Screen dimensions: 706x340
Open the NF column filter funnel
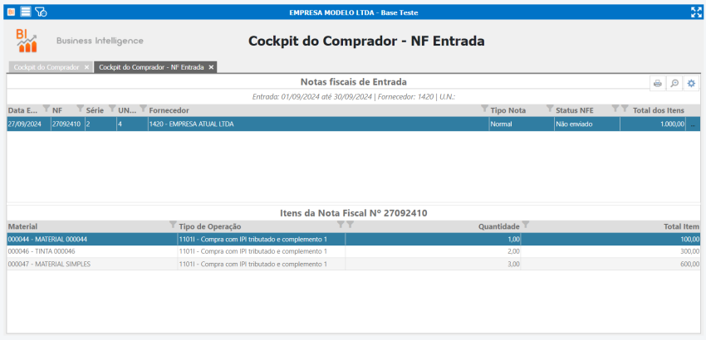pos(80,109)
